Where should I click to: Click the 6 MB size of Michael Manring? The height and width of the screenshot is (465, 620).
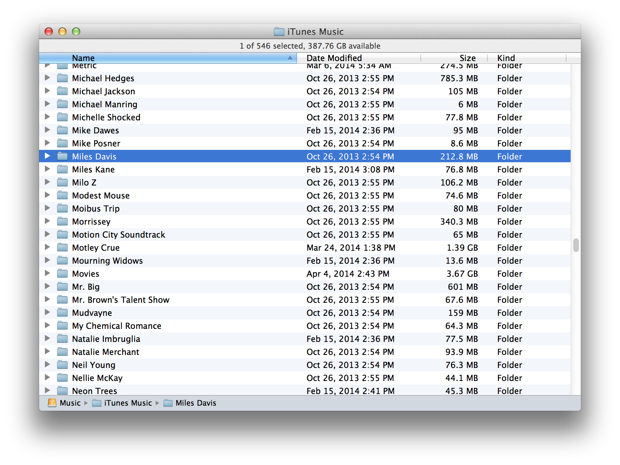click(468, 104)
